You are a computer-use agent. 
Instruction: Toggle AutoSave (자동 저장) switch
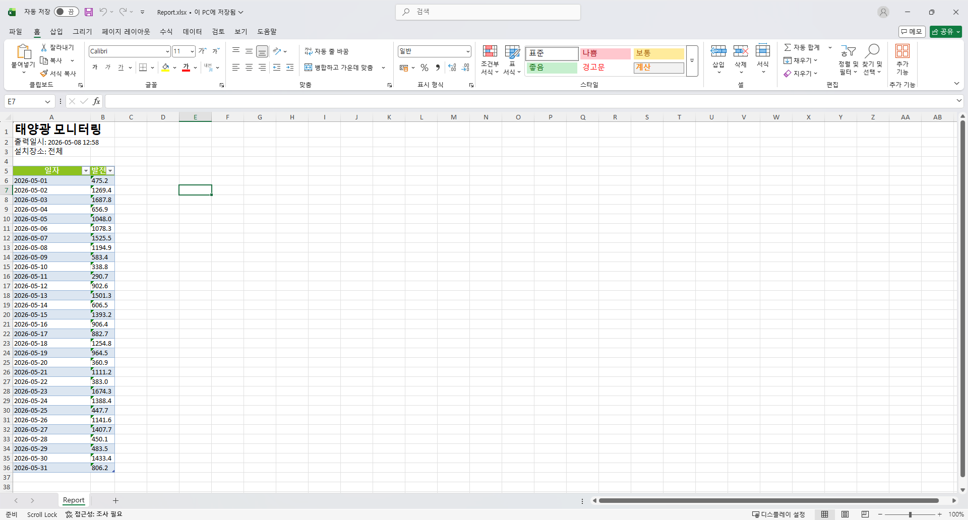click(x=67, y=12)
